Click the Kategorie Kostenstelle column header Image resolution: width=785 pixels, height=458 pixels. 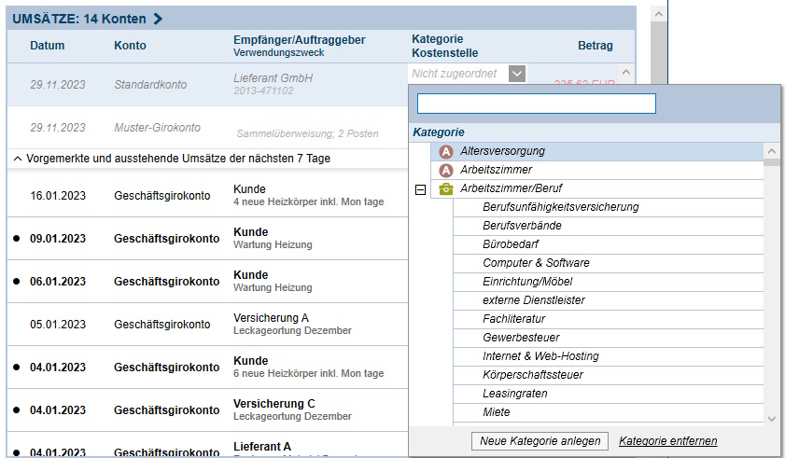tap(444, 46)
